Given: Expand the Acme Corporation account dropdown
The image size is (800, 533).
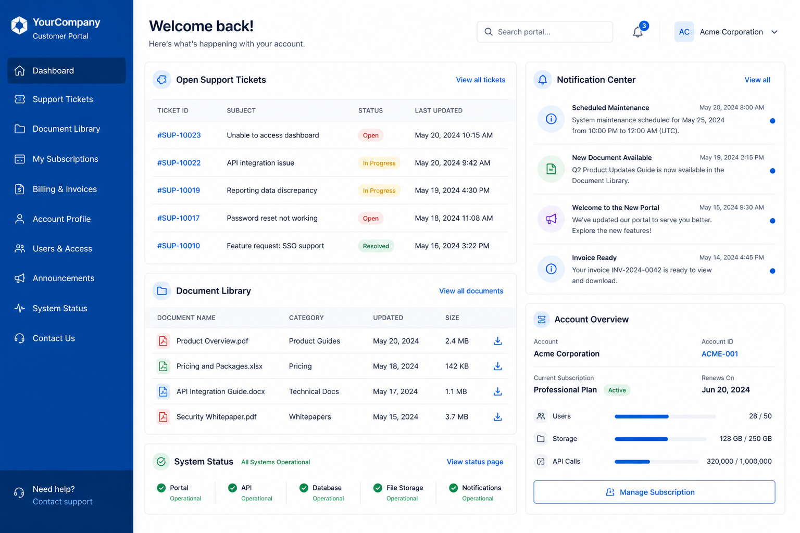Looking at the screenshot, I should point(774,32).
